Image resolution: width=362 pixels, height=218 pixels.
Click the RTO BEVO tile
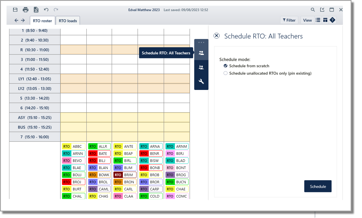73,161
